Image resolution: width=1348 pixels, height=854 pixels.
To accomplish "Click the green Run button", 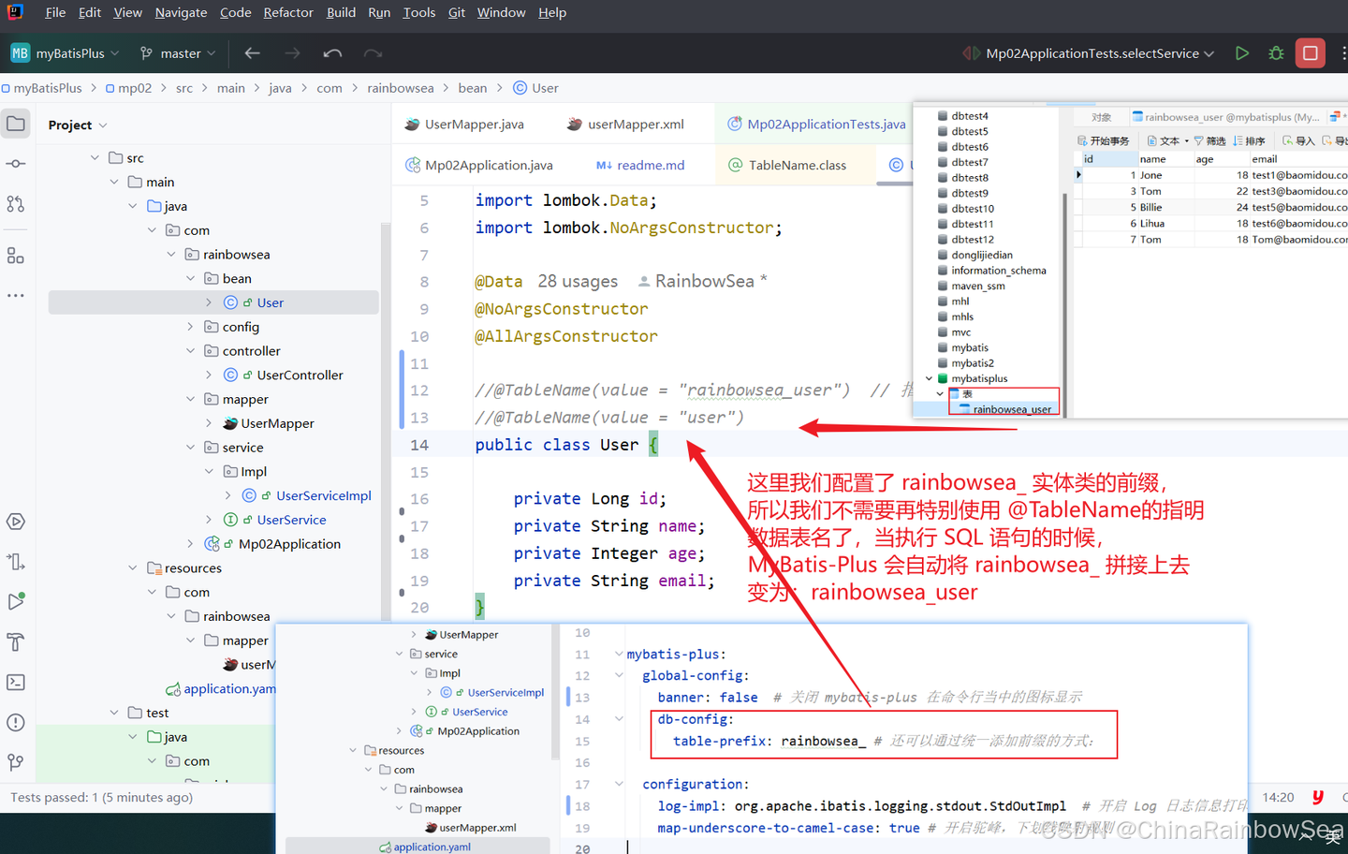I will pyautogui.click(x=1241, y=53).
